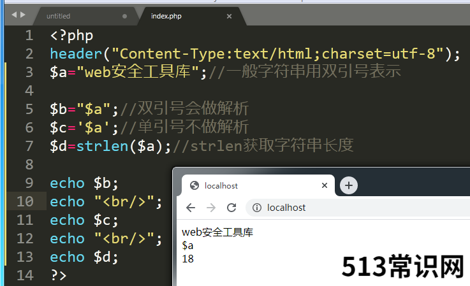Click globe favicon on localhost tab
Viewport: 470px width, 286px height.
tap(195, 185)
